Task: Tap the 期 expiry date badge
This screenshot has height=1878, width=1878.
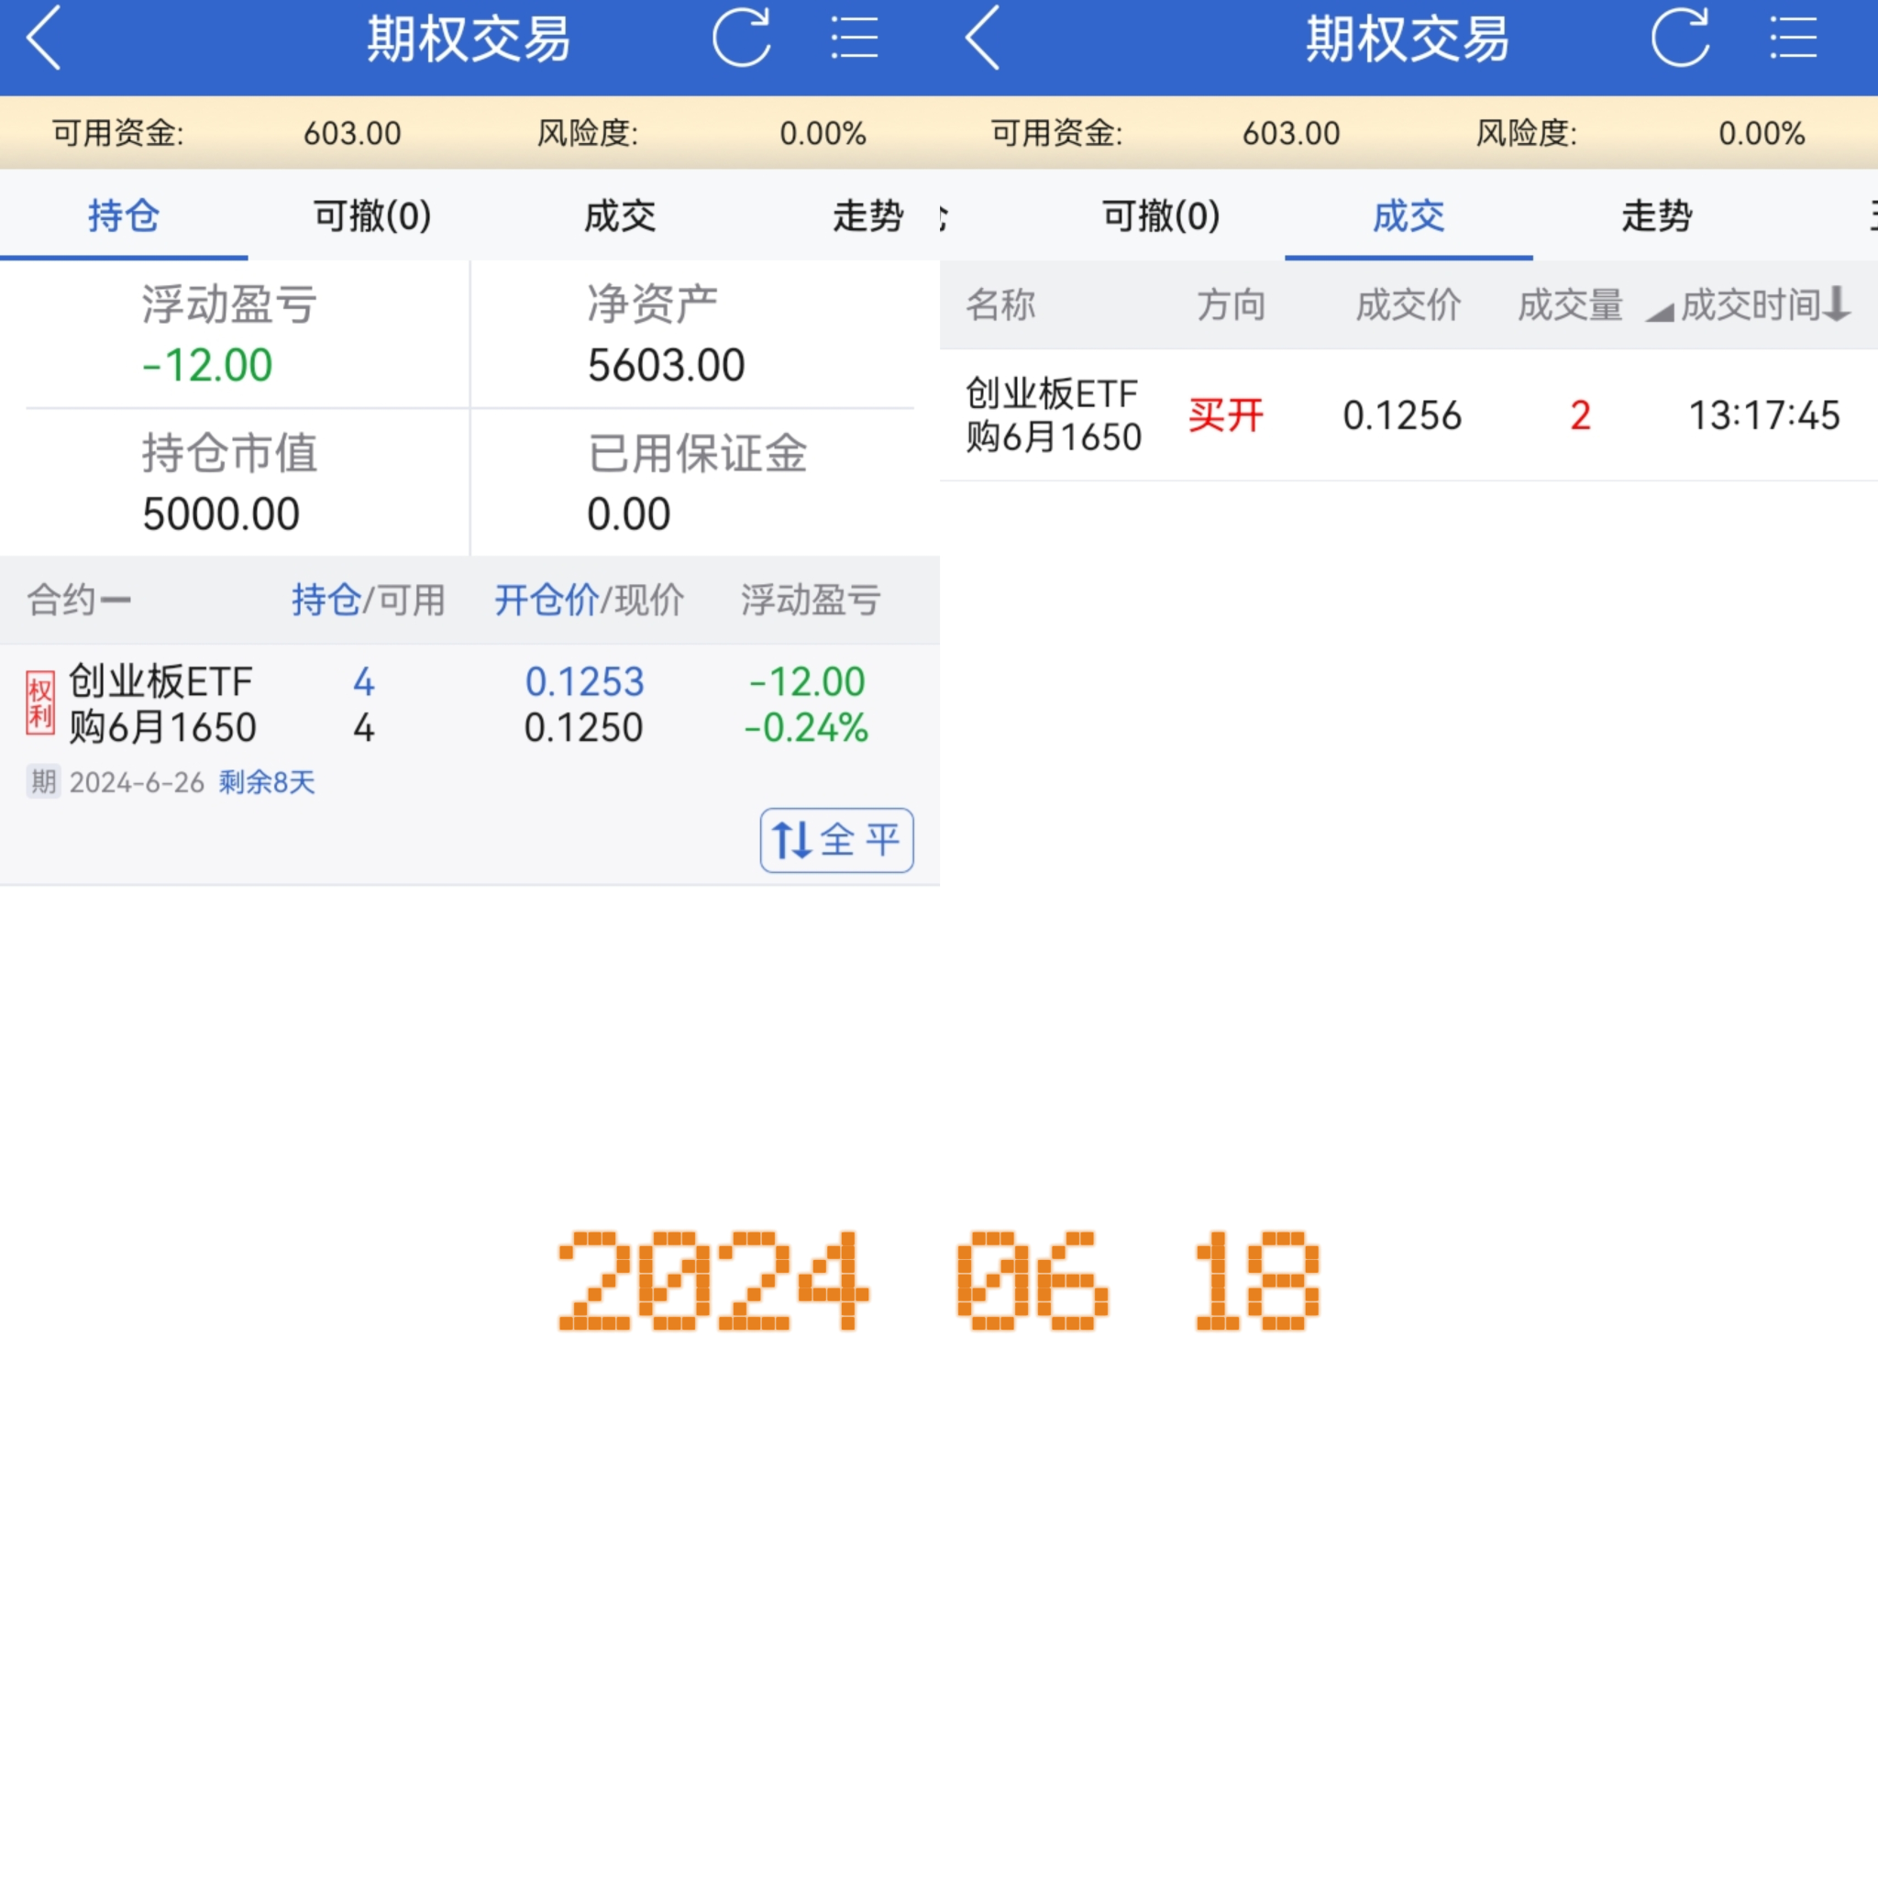Action: [43, 781]
